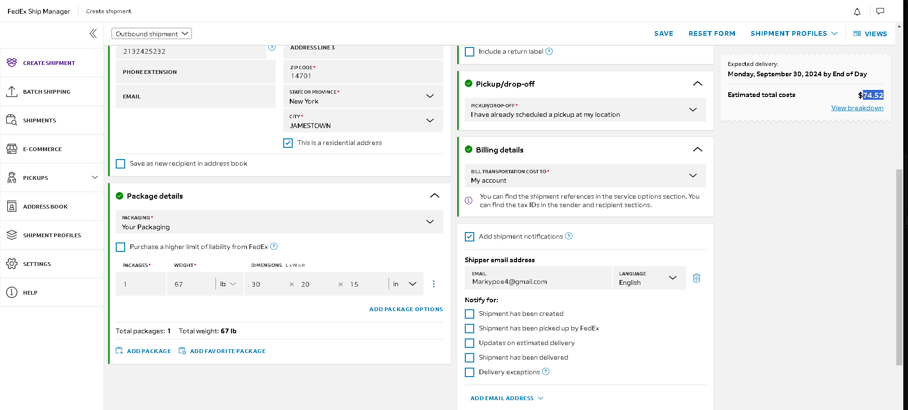Viewport: 908px width, 410px height.
Task: Click the Batch Shipping upload icon
Action: [12, 91]
